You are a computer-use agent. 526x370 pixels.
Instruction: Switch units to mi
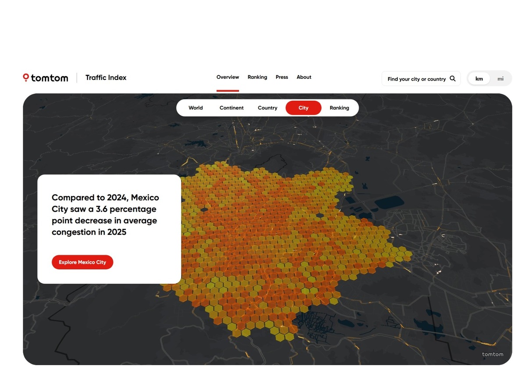pyautogui.click(x=500, y=79)
